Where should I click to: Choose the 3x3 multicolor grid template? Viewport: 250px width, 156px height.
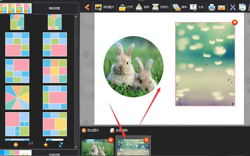coord(55,71)
